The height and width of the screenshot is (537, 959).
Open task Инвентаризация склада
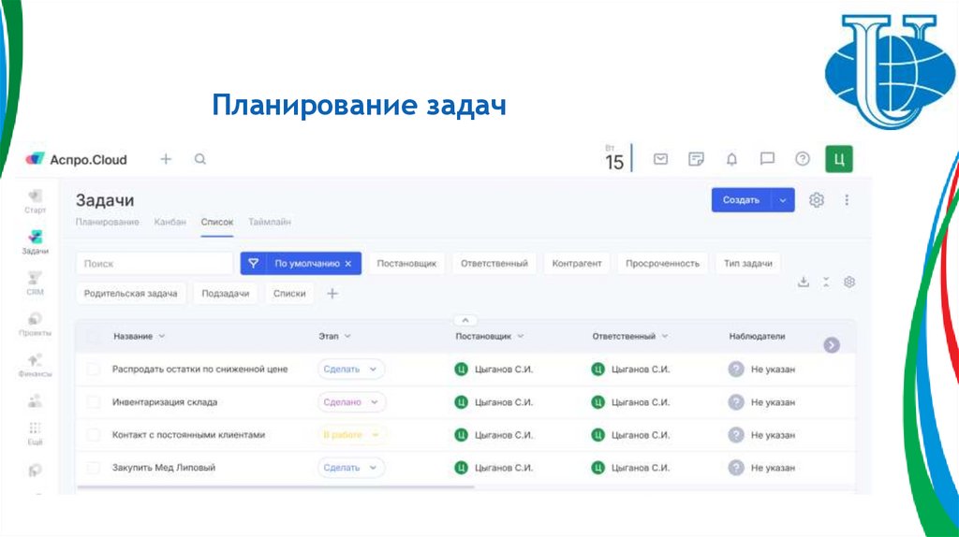(x=165, y=402)
